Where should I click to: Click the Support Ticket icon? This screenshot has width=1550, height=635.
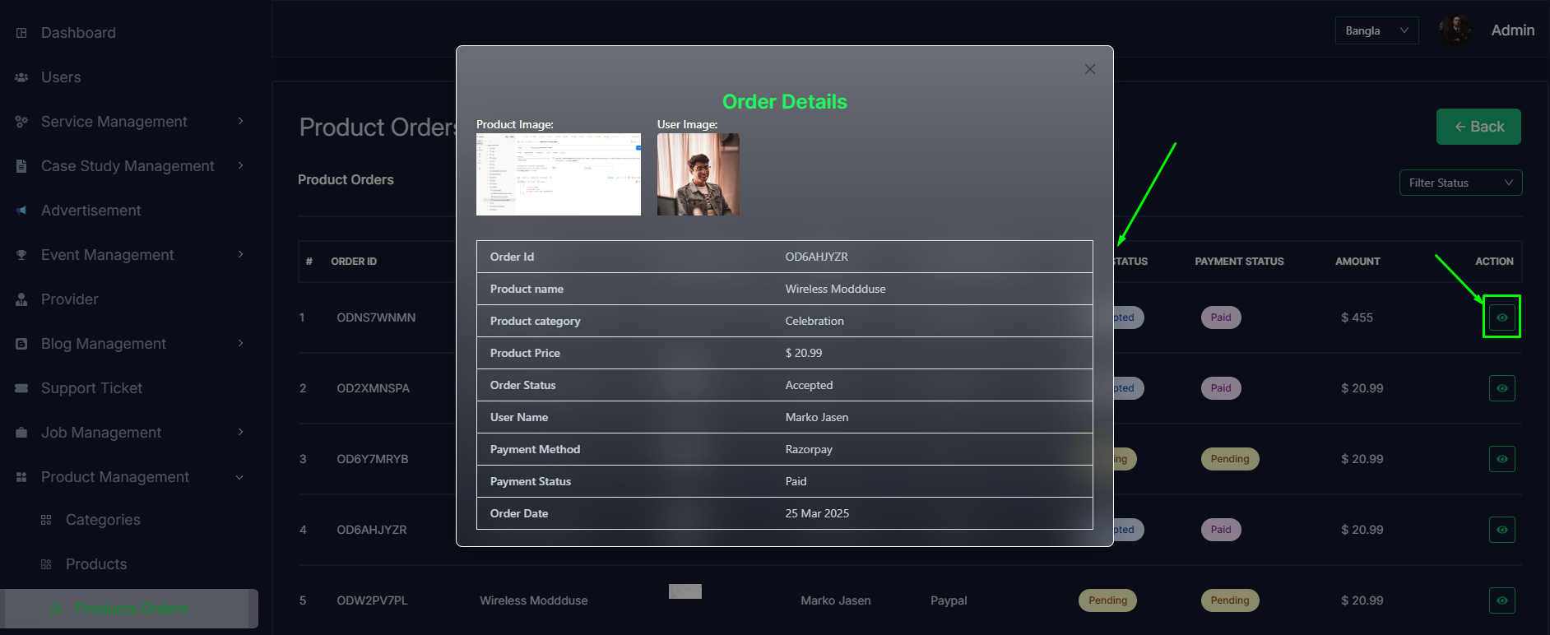21,388
